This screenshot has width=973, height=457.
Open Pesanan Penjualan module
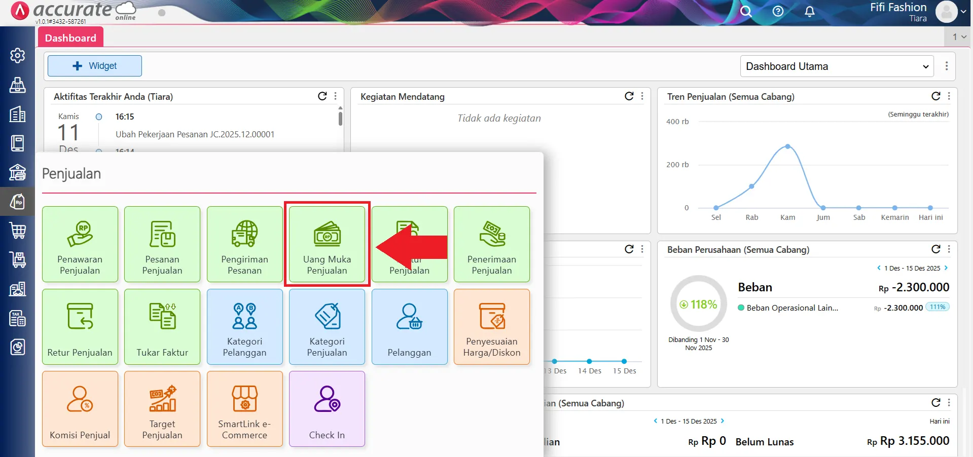coord(162,244)
